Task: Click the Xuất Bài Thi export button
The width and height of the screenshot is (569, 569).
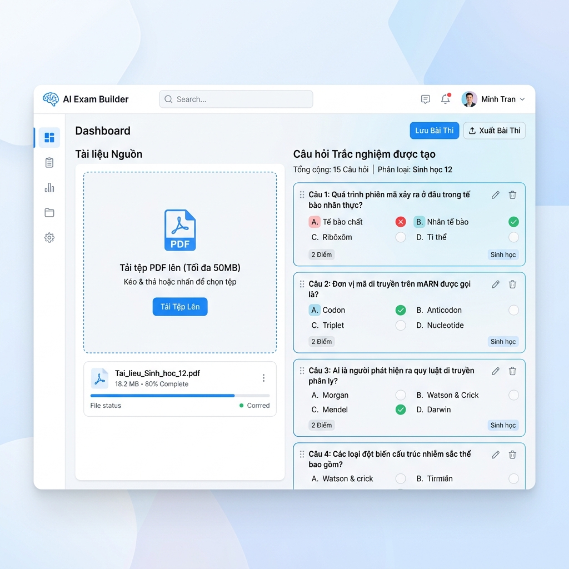Action: [x=494, y=131]
